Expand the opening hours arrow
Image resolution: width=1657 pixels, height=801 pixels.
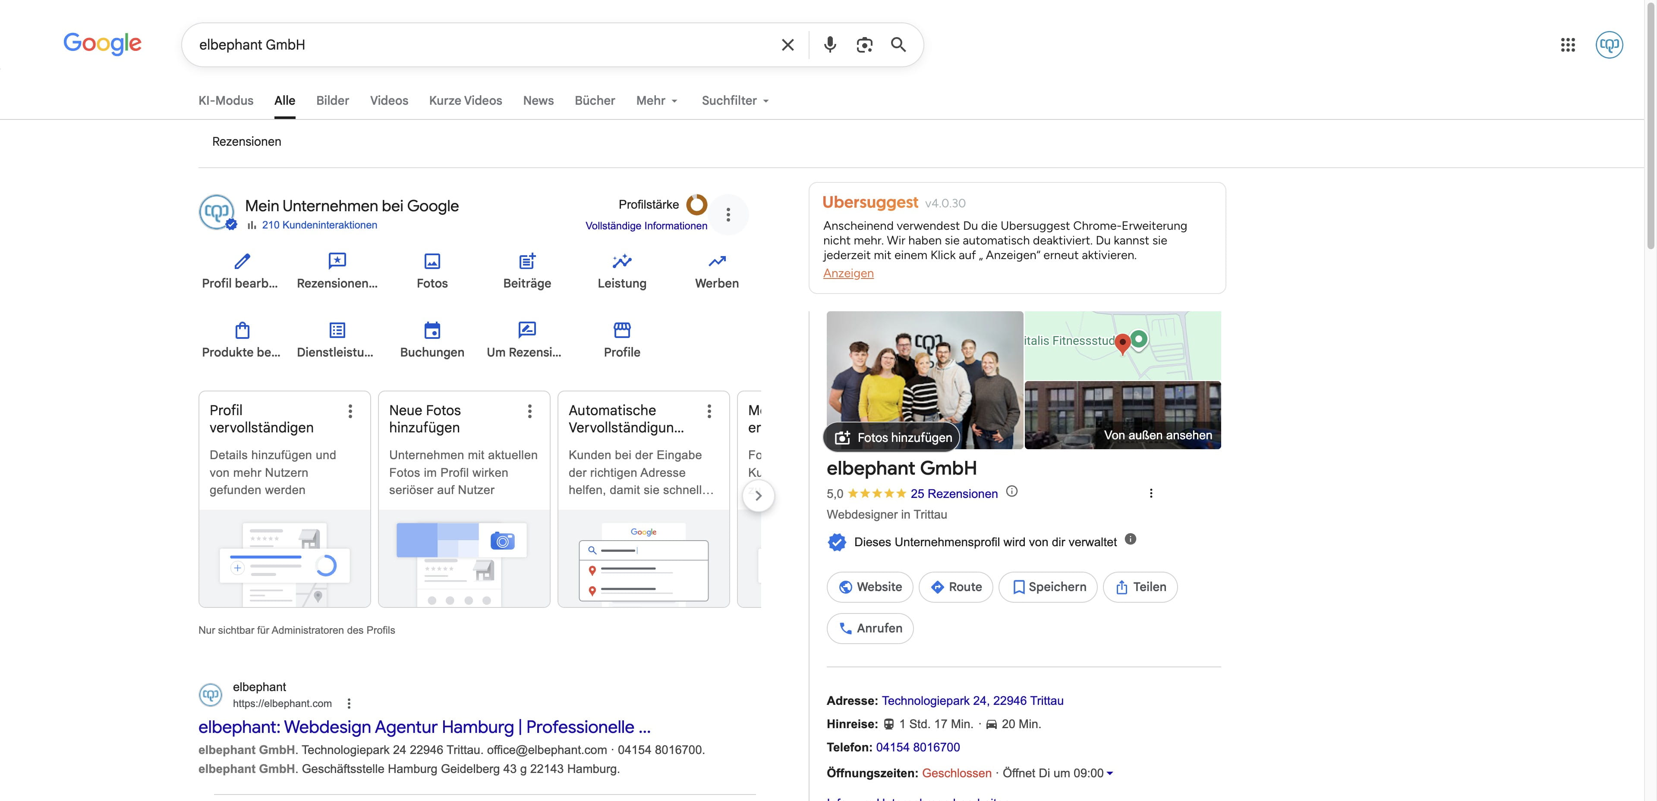(x=1109, y=773)
